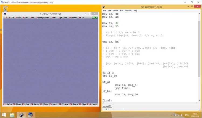Switch to flat assembler taskbar icon
Image resolution: width=202 pixels, height=118 pixels.
(21, 115)
